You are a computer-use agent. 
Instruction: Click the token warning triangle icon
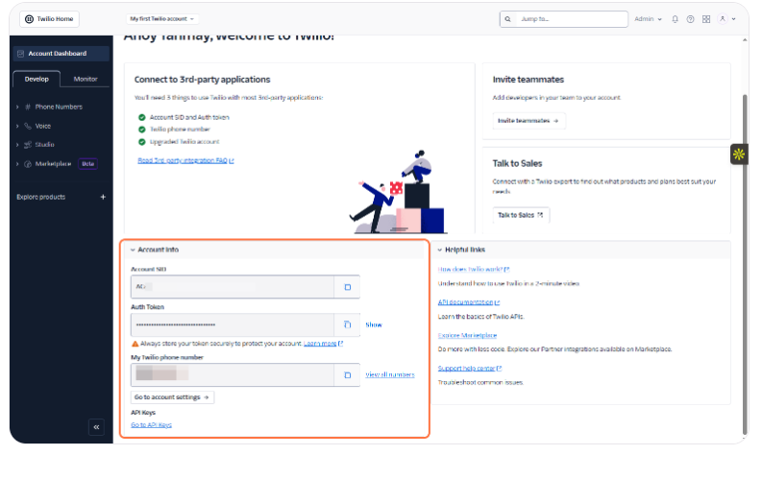click(135, 344)
